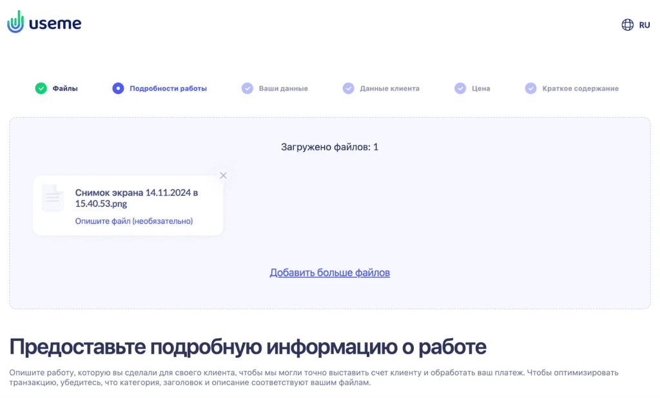The height and width of the screenshot is (398, 660).
Task: Remove the uploaded screenshot file with X
Action: pyautogui.click(x=224, y=175)
